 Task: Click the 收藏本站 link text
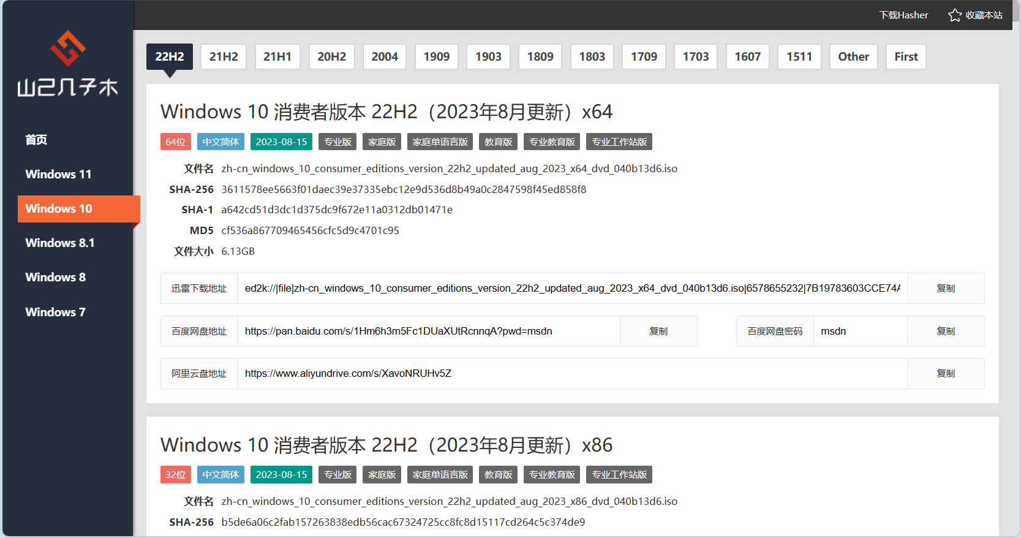point(984,15)
